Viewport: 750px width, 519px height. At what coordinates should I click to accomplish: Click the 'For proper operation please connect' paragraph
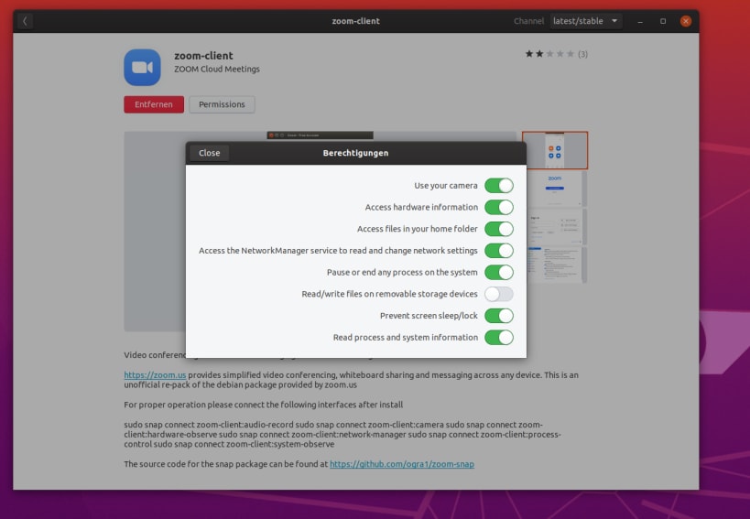pos(263,405)
